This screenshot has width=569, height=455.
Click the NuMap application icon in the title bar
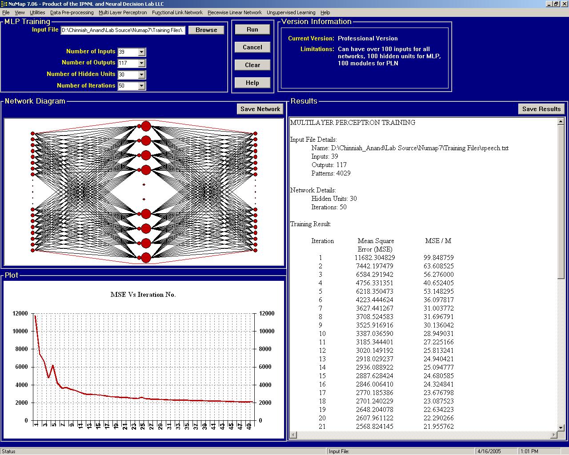(4, 4)
